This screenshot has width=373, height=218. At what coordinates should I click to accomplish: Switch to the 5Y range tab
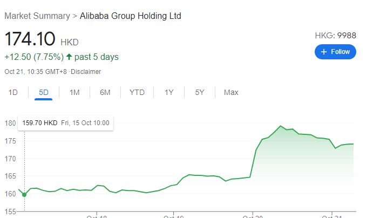200,92
